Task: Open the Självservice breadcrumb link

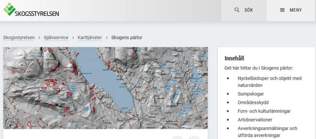Action: click(x=56, y=38)
